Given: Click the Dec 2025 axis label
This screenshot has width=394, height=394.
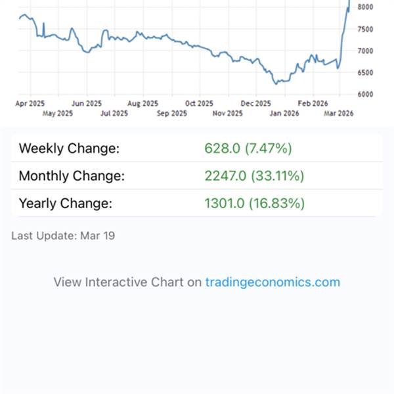Looking at the screenshot, I should click(255, 103).
